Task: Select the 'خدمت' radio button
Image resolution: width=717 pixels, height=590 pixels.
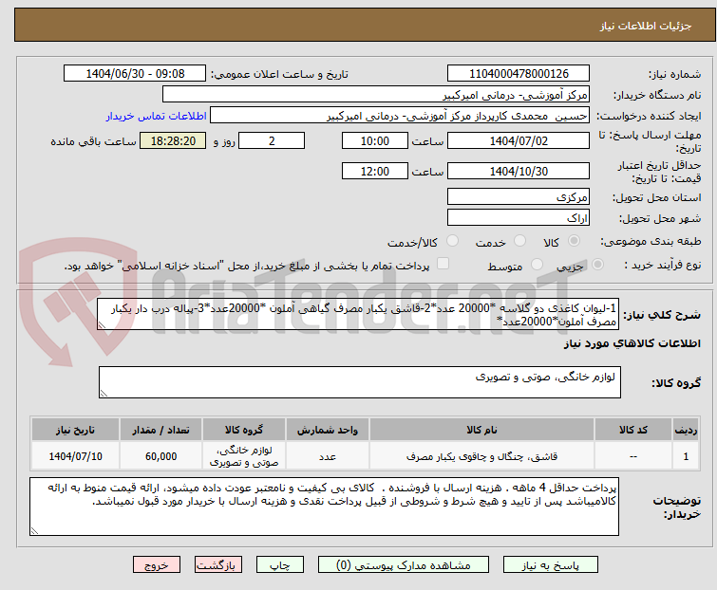Action: click(519, 241)
